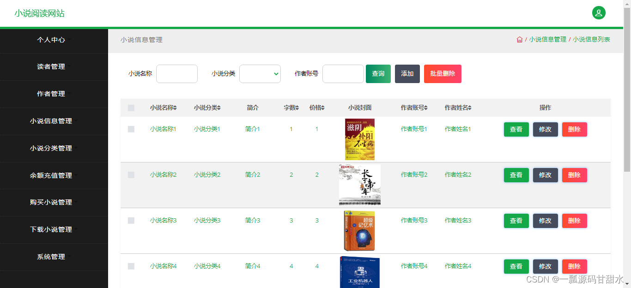Tick the checkbox for 小说名称1 row

131,129
